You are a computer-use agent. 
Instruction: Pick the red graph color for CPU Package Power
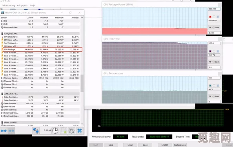(x=210, y=17)
